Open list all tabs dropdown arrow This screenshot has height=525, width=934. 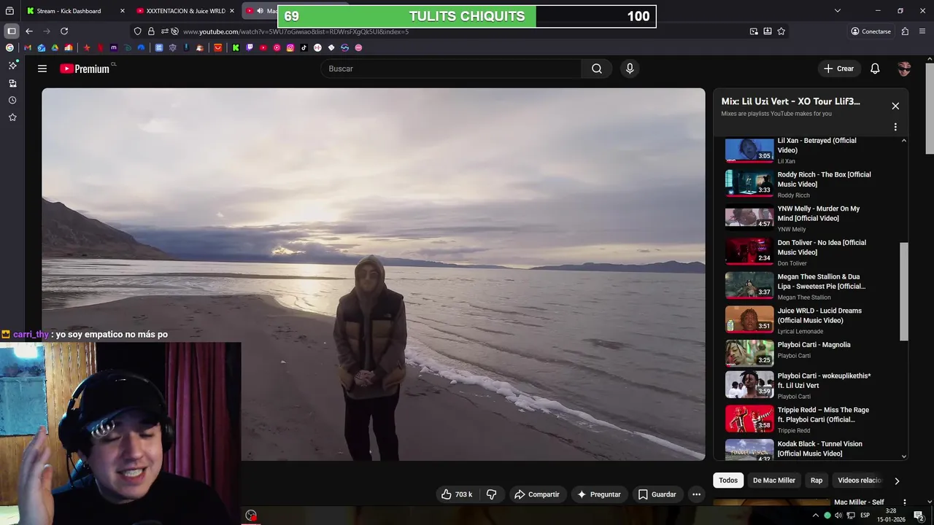(x=838, y=11)
